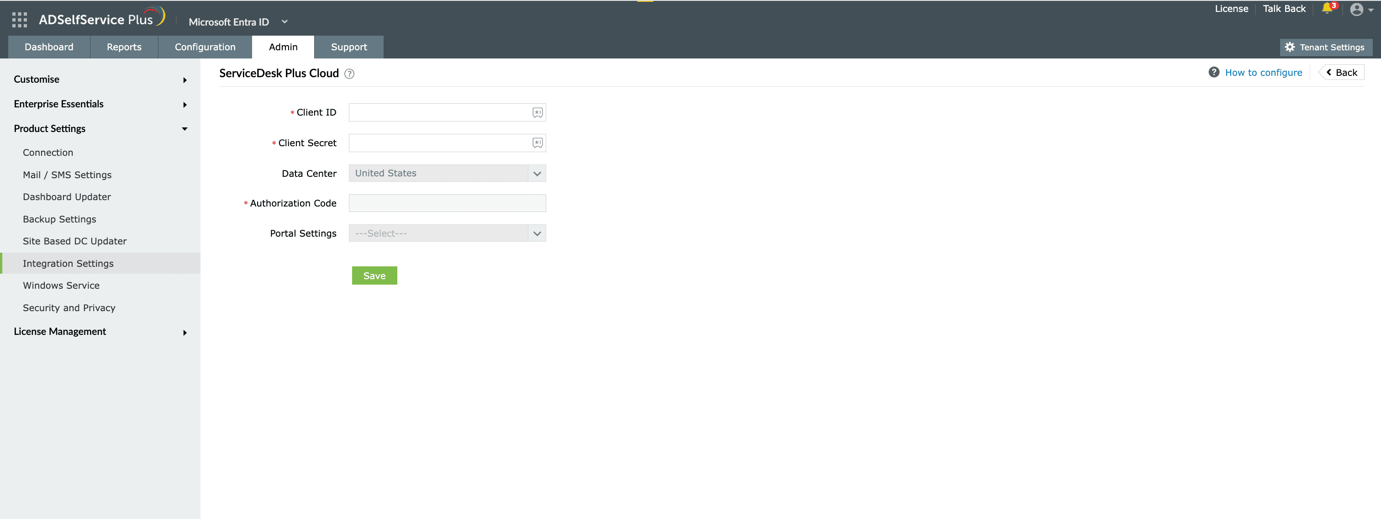This screenshot has width=1381, height=519.
Task: Open Windows Service in sidebar
Action: [x=61, y=286]
